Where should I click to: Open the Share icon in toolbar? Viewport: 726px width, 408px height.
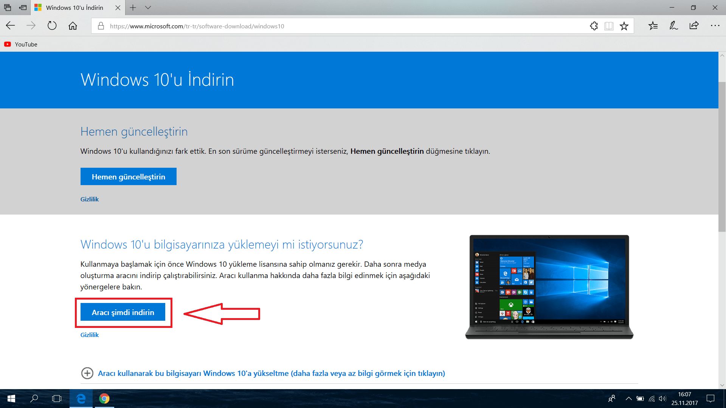click(x=694, y=26)
